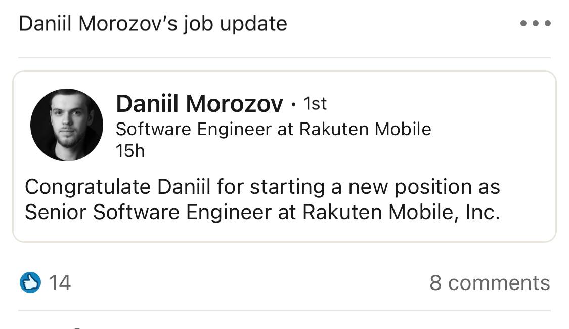Click the Congratulate Daniil message line

coord(262,187)
